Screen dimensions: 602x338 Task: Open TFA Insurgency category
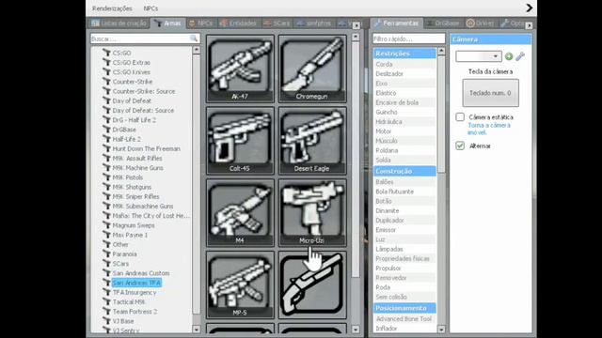pos(135,292)
